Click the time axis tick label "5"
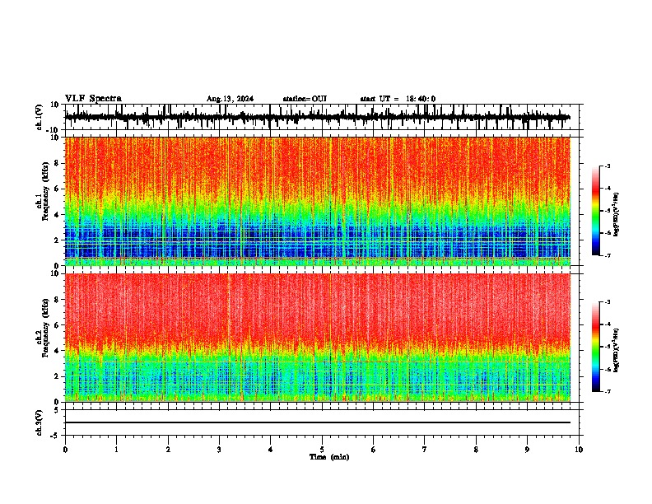Screen dimensions: 652x504 322,450
